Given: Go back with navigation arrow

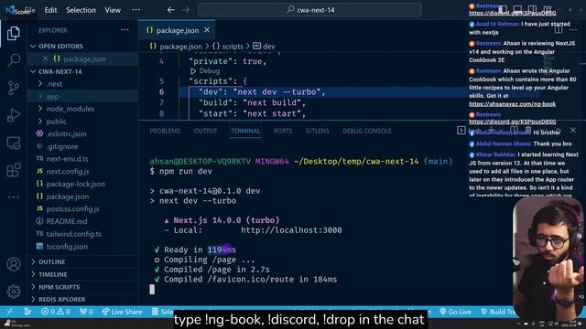Looking at the screenshot, I should pos(170,10).
